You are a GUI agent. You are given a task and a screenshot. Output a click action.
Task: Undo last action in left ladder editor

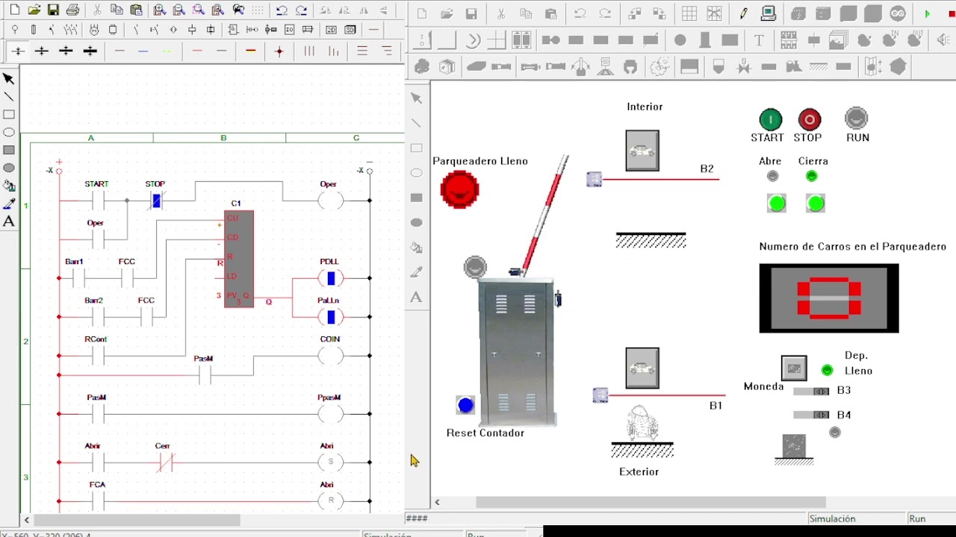282,10
